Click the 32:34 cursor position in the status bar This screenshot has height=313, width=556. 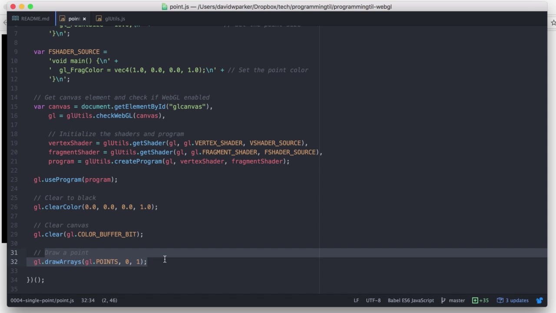(87, 300)
